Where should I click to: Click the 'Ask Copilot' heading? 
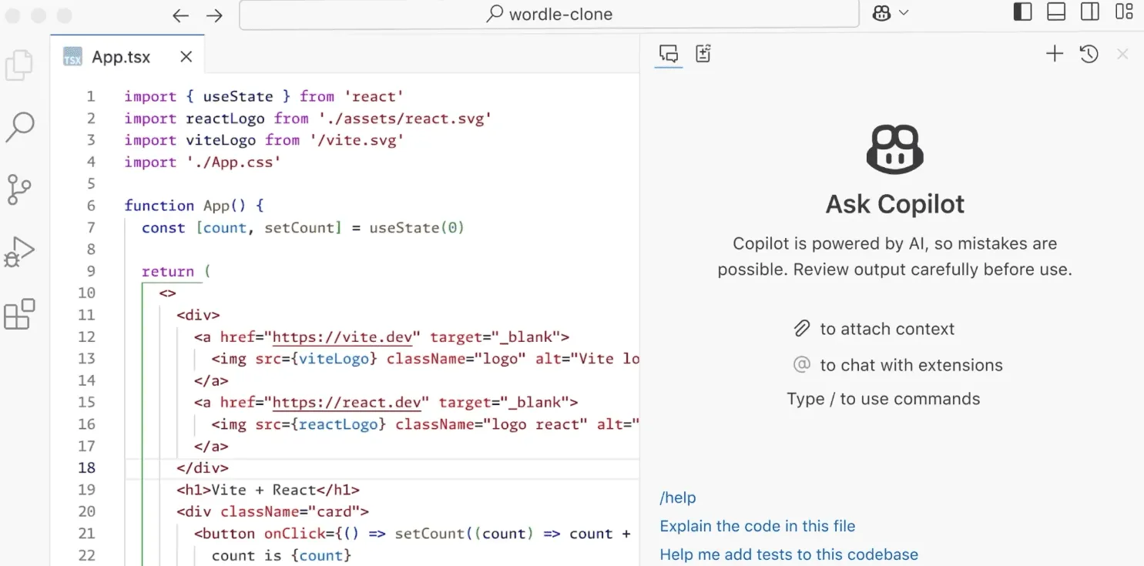coord(894,204)
